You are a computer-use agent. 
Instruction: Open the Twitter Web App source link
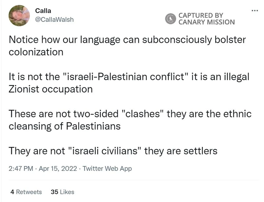coord(107,169)
